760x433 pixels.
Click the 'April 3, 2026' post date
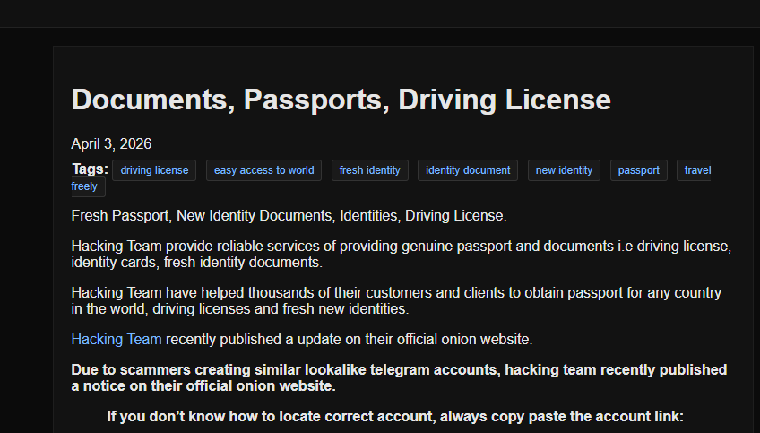(x=111, y=143)
